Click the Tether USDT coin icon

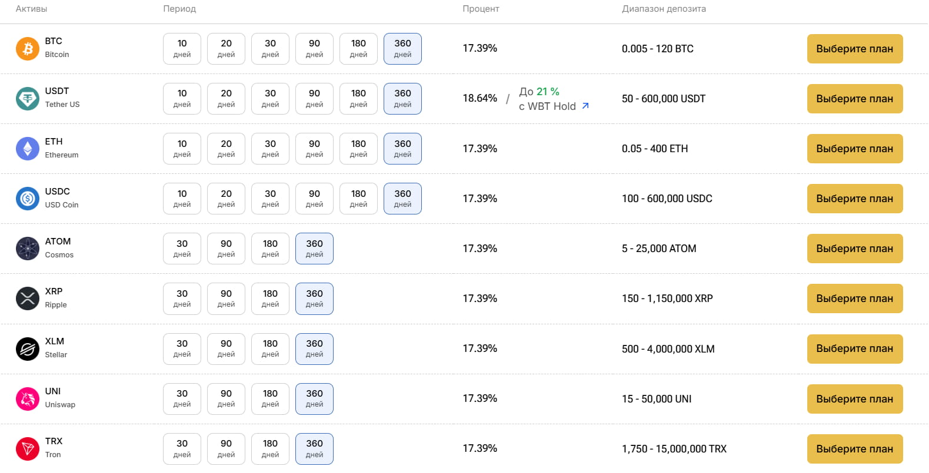point(28,99)
